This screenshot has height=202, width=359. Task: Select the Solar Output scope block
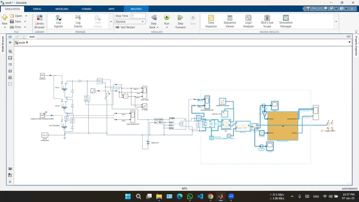click(145, 93)
